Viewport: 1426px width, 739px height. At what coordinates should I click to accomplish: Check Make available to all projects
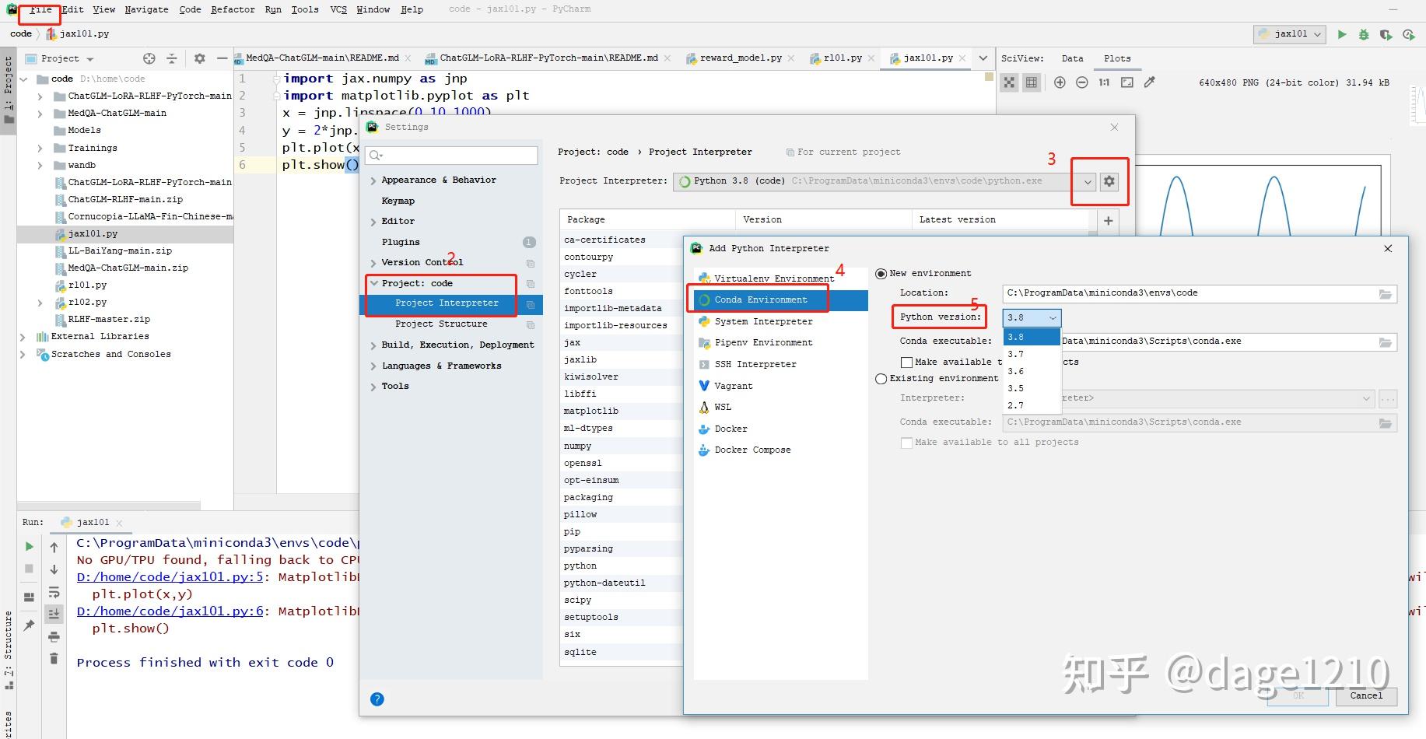tap(906, 362)
